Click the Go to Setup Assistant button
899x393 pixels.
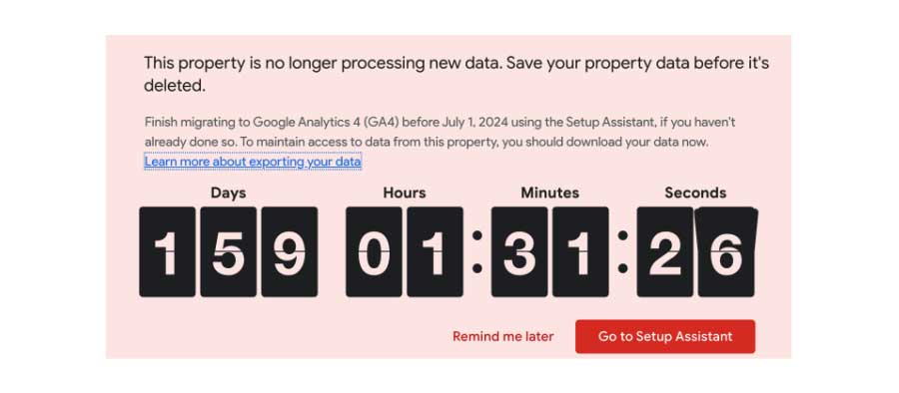pos(665,337)
